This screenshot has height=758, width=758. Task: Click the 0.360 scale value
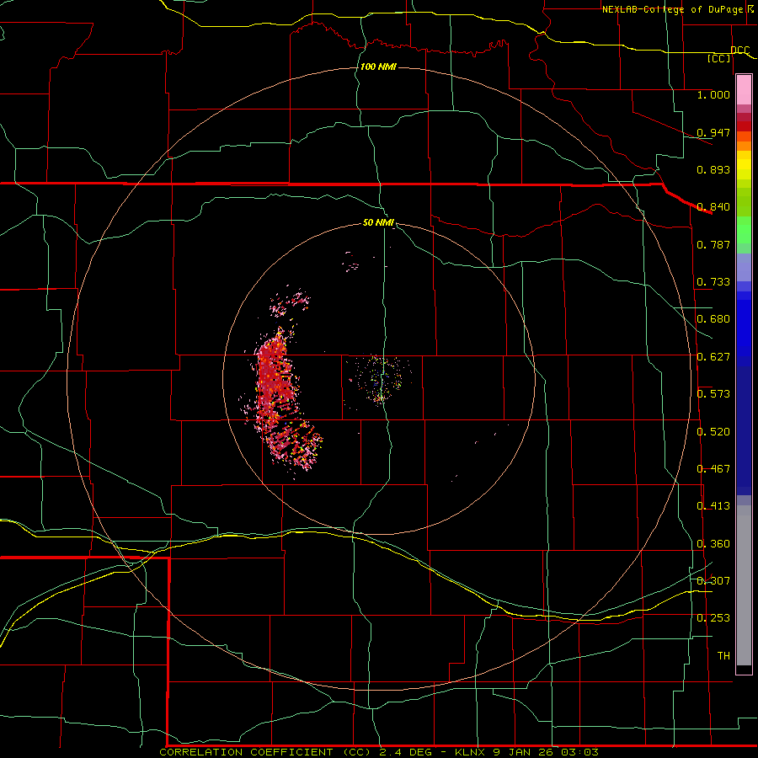click(713, 544)
